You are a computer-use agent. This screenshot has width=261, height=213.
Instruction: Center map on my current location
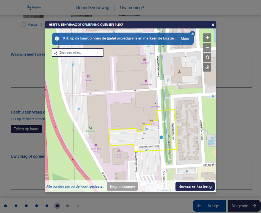tap(207, 67)
